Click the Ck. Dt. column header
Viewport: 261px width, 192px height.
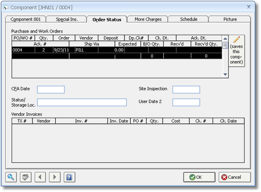coord(162,38)
